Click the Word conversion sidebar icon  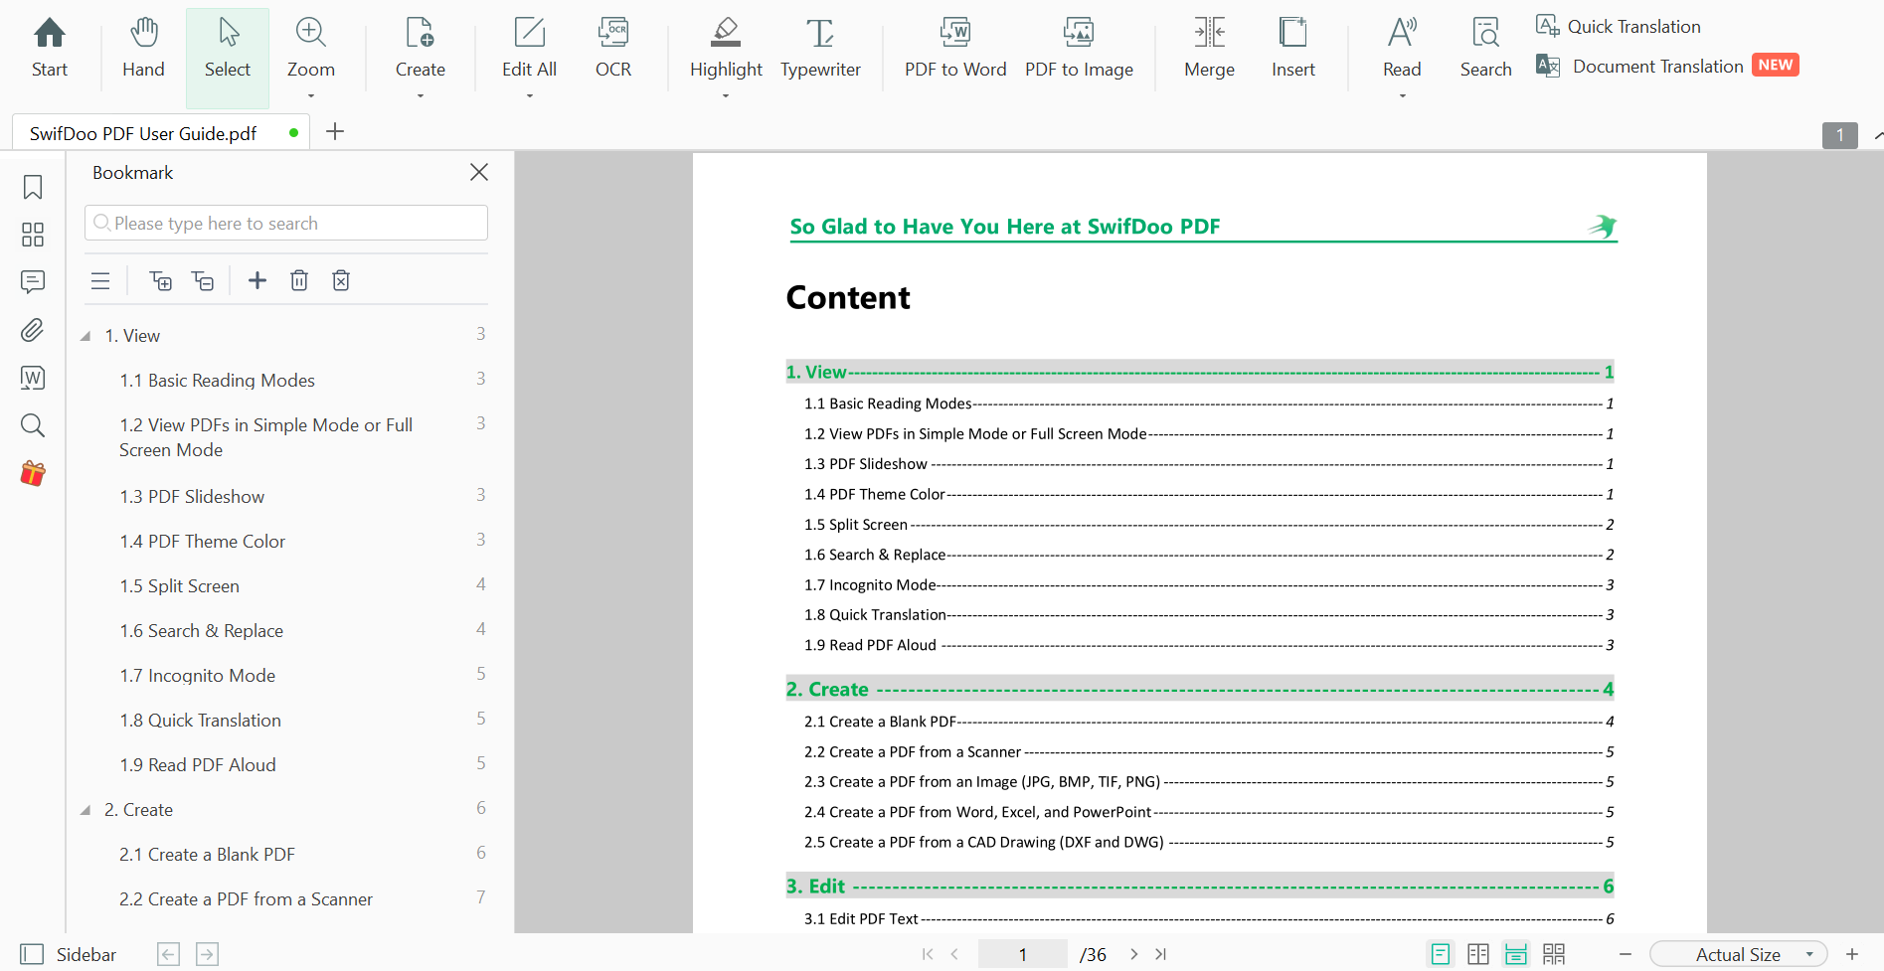pos(33,378)
